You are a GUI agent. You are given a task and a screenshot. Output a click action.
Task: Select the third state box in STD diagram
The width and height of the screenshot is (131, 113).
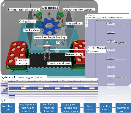(111, 41)
